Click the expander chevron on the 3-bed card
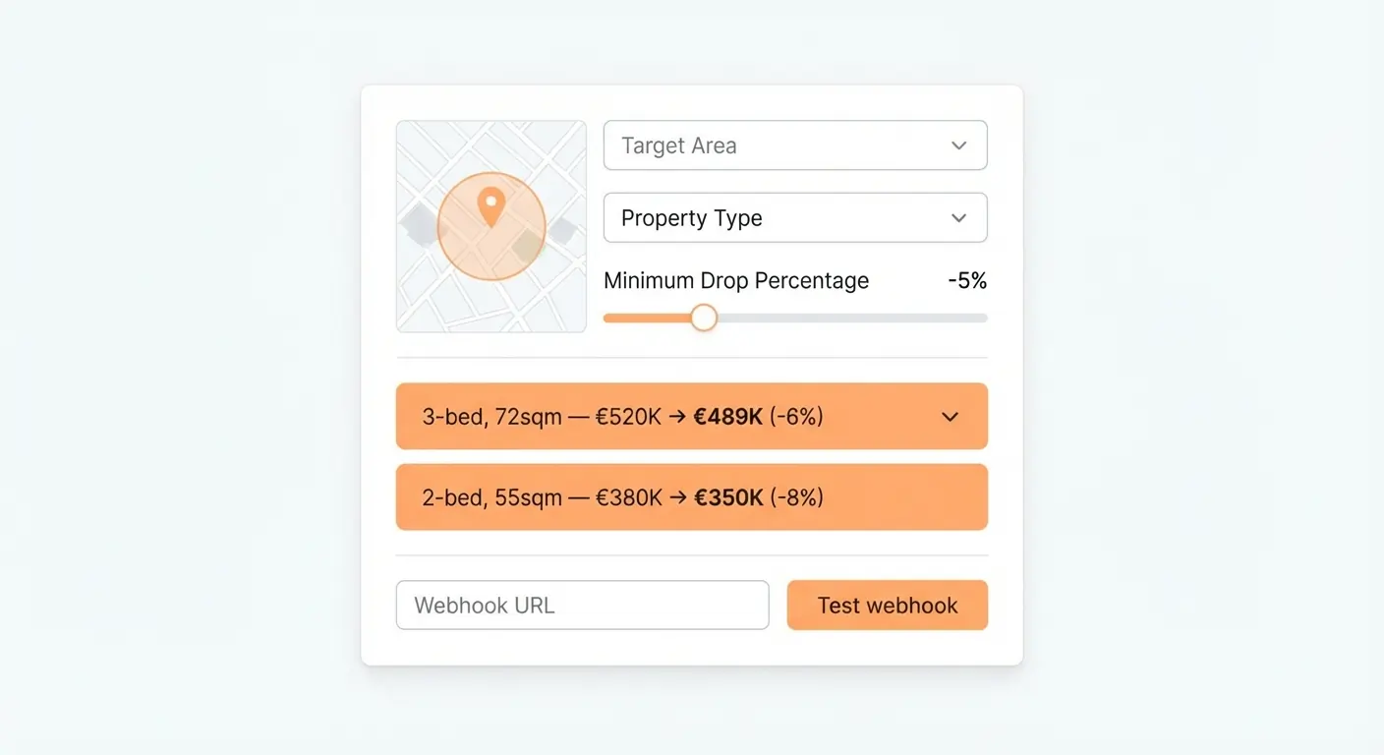The height and width of the screenshot is (755, 1384). pyautogui.click(x=950, y=417)
